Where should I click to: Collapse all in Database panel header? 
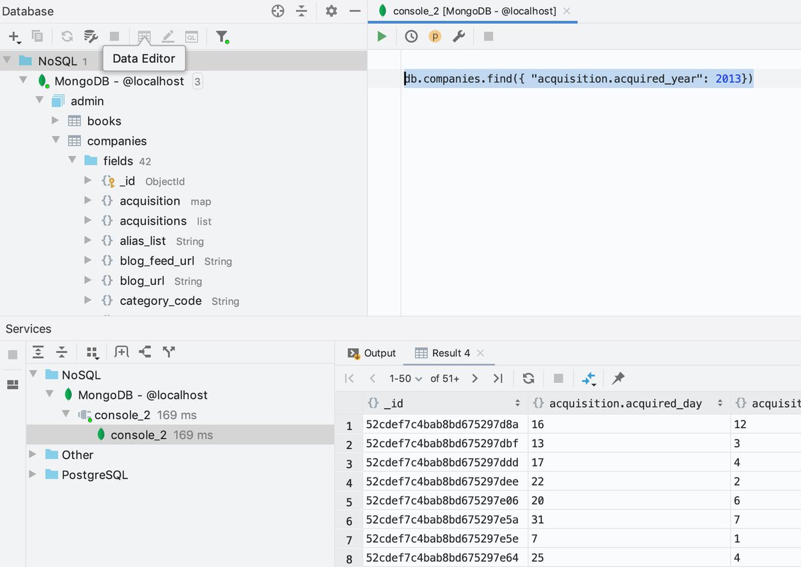point(302,11)
